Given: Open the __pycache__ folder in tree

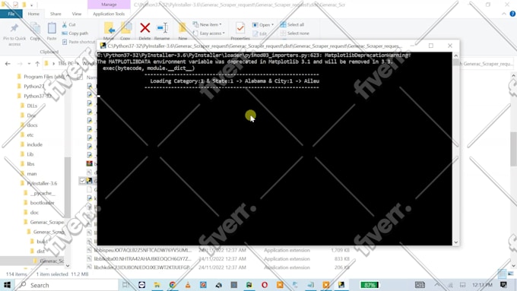Looking at the screenshot, I should pos(40,193).
